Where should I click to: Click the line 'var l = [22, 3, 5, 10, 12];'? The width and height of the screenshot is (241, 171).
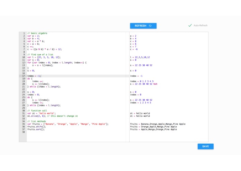[44, 57]
